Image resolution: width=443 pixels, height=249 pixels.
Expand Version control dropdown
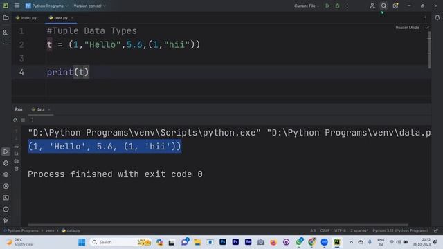89,6
